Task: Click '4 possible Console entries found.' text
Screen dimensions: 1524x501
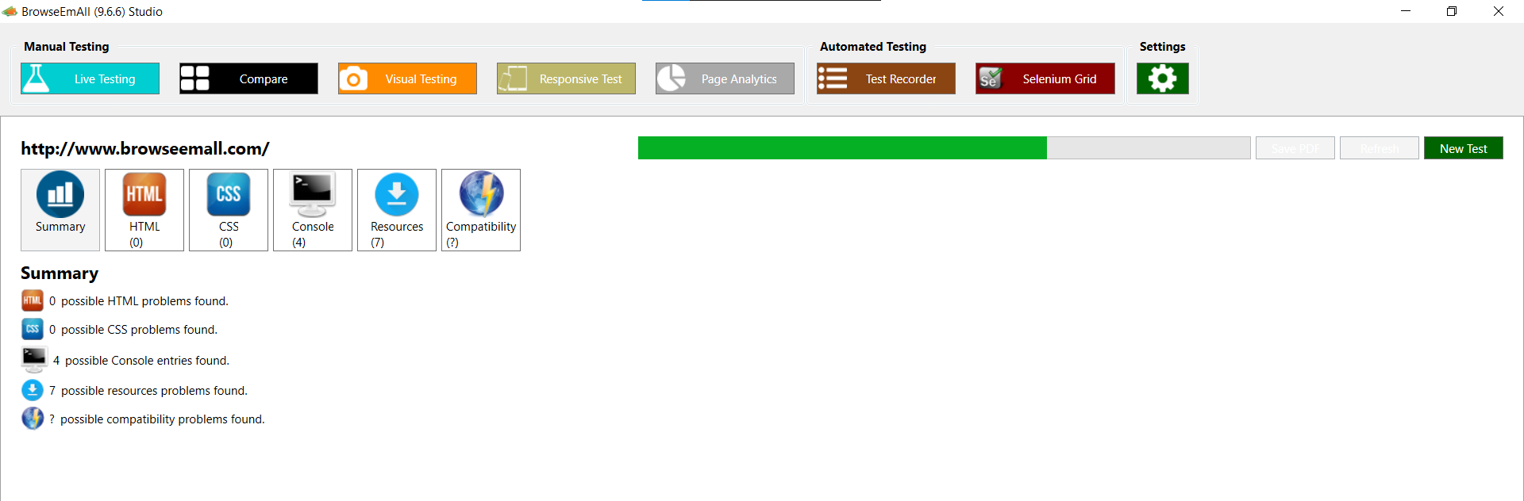Action: (141, 361)
